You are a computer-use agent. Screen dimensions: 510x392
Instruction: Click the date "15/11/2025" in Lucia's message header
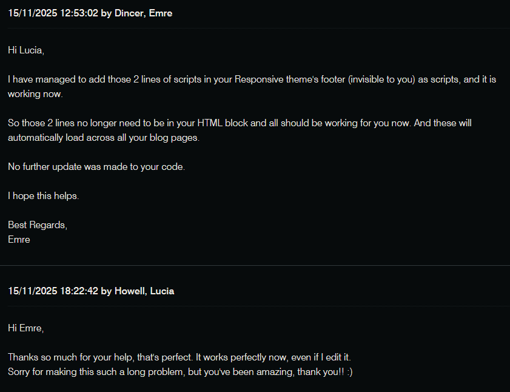point(32,291)
